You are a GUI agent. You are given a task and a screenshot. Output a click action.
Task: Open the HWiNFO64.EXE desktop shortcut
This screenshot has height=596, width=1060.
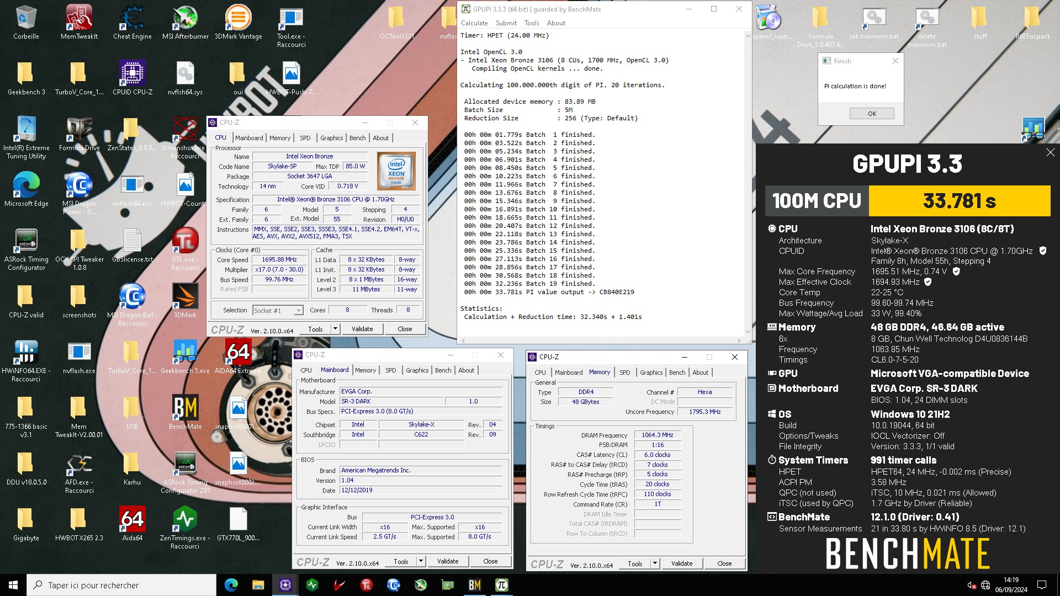click(x=26, y=361)
